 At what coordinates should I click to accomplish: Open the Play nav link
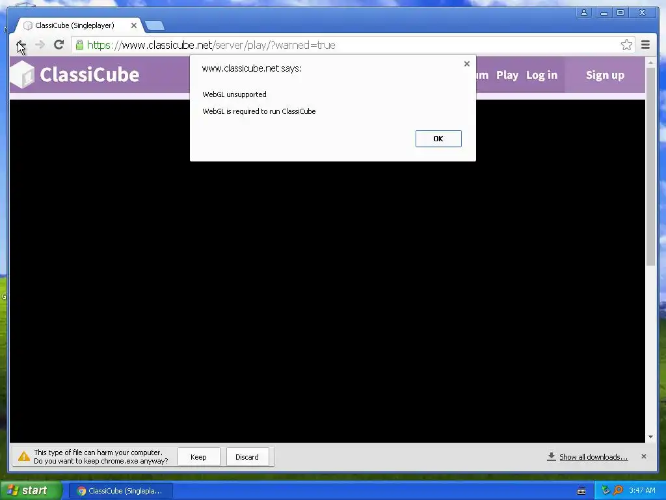pos(507,76)
